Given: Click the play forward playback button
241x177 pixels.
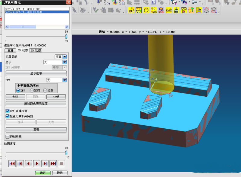Looking at the screenshot, I should click(37, 163).
